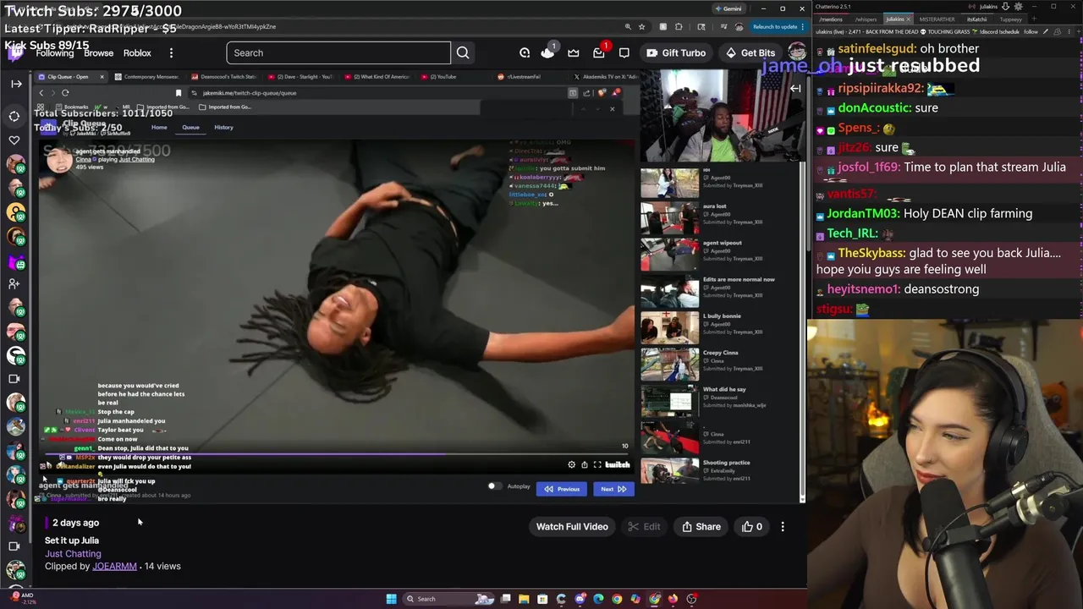This screenshot has width=1083, height=609.
Task: Click the inner browser reload button
Action: coord(65,93)
